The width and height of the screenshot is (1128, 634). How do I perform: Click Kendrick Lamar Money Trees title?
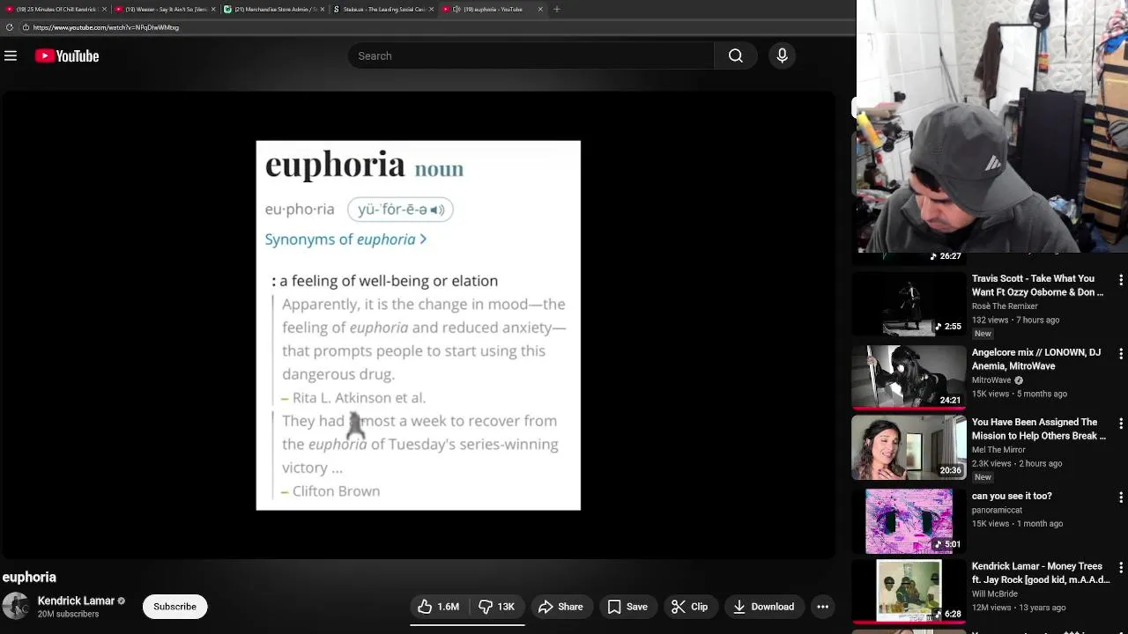pyautogui.click(x=1040, y=573)
